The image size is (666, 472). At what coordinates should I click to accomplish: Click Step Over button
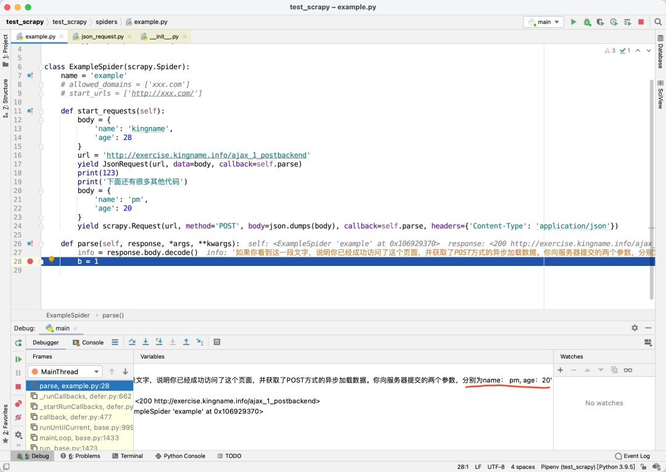132,342
